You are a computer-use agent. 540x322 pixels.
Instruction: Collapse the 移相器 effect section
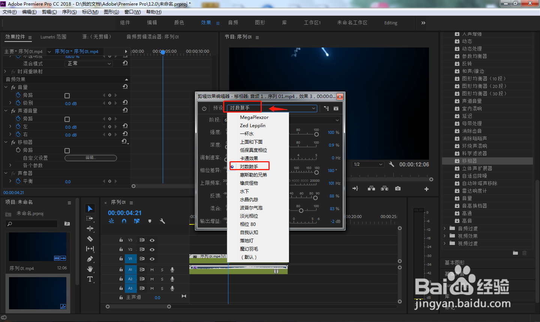coord(6,142)
